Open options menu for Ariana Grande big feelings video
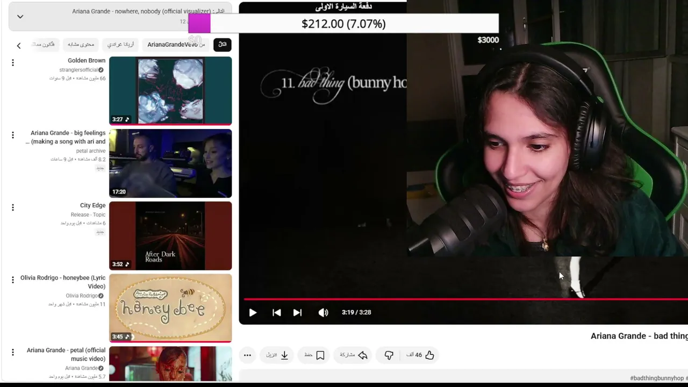 (x=13, y=135)
